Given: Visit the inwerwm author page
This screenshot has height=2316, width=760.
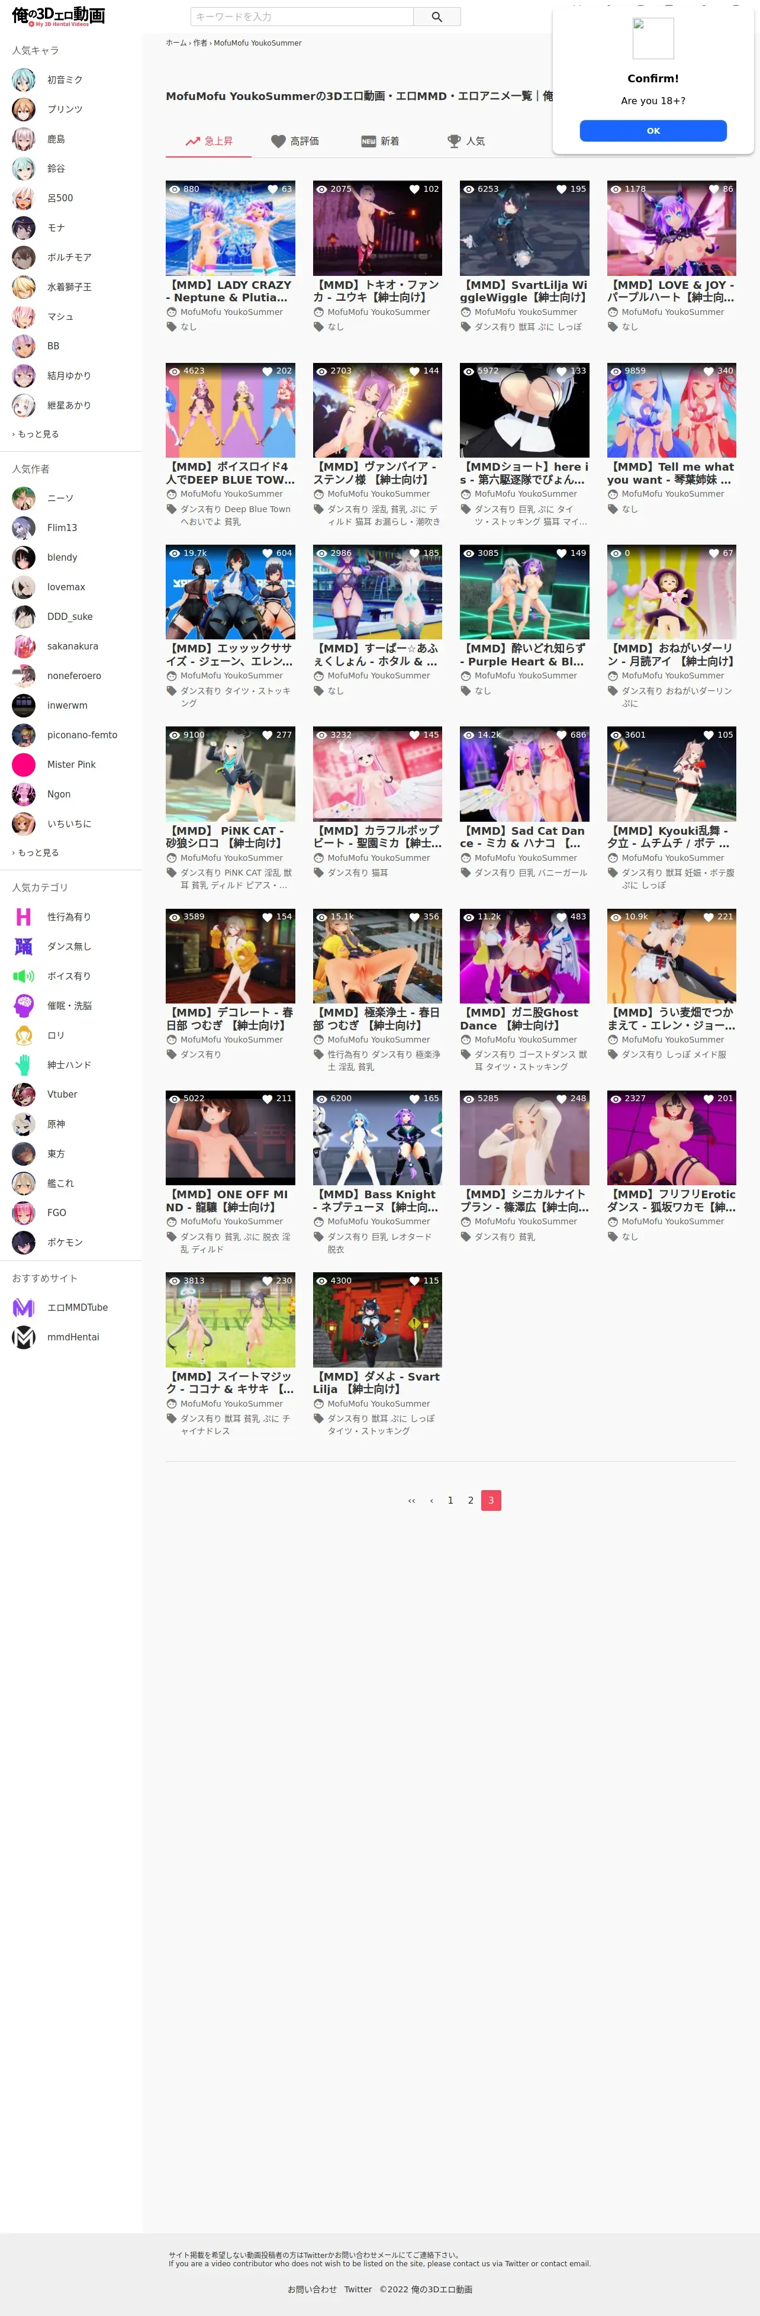Looking at the screenshot, I should [x=67, y=706].
